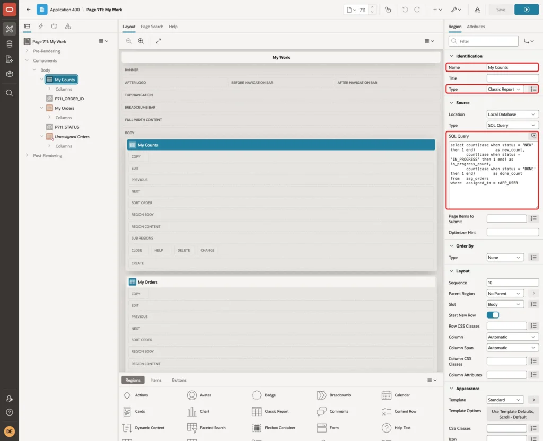Open the Create plus menu
This screenshot has width=543, height=441.
coord(437,10)
